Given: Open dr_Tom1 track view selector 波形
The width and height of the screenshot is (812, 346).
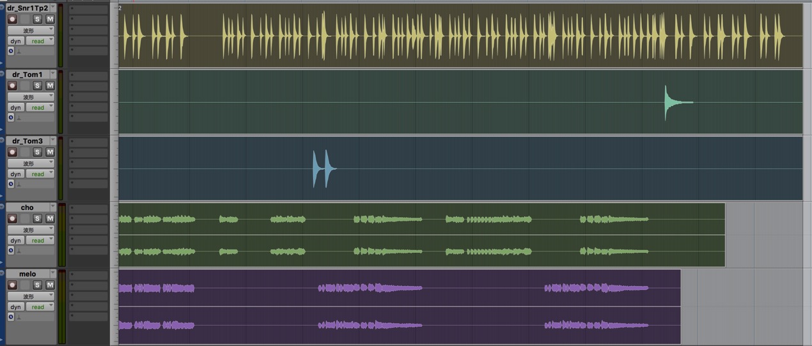Looking at the screenshot, I should pos(31,97).
